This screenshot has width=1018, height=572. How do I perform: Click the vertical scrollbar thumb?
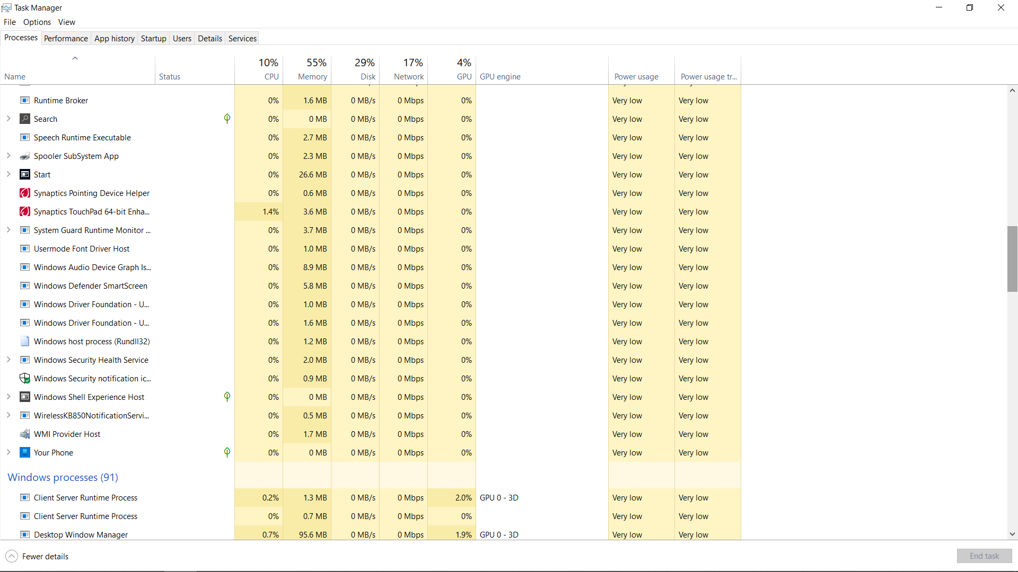[x=1012, y=258]
